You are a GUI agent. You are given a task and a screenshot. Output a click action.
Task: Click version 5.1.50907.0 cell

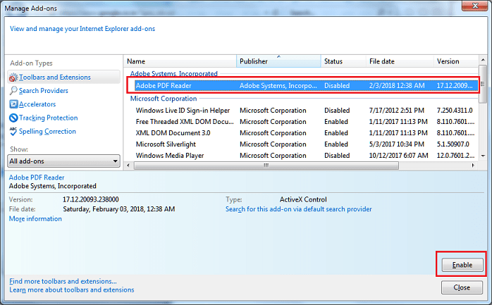(x=453, y=144)
